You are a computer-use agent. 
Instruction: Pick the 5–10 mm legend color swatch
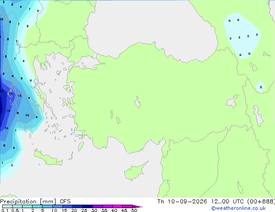(x=47, y=206)
